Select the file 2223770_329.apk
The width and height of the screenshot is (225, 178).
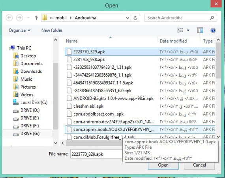point(140,52)
